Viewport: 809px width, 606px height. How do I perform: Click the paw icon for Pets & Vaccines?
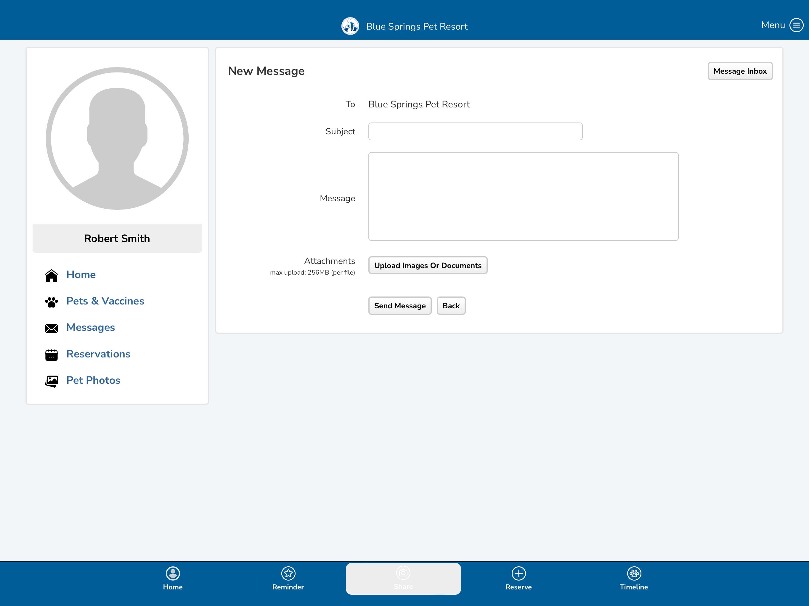[52, 302]
